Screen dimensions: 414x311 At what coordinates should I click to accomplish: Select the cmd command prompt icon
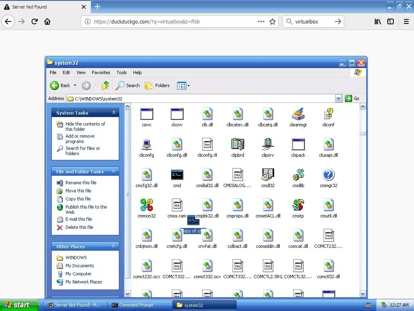[177, 175]
